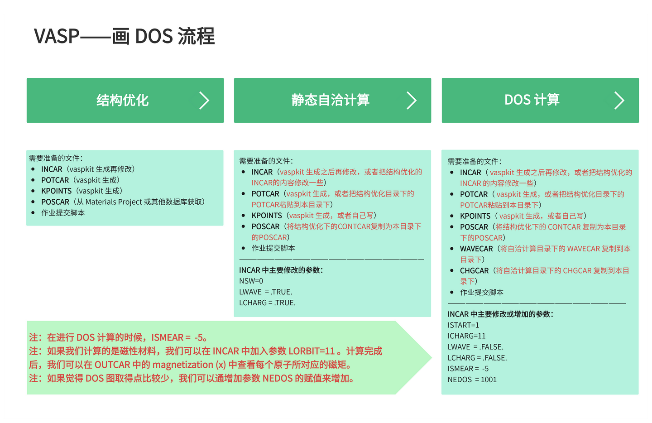
Task: Click the chevron arrow on 结构优化 banner
Action: point(205,101)
